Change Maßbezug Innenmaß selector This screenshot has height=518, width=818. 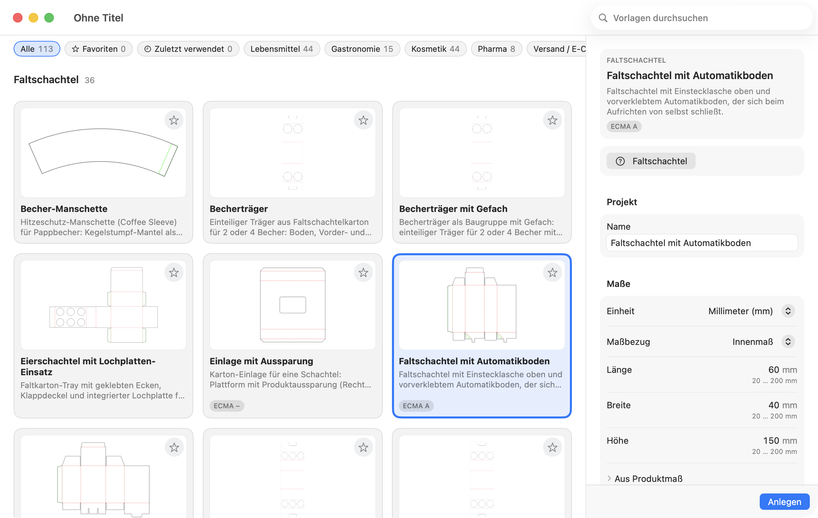pos(788,341)
